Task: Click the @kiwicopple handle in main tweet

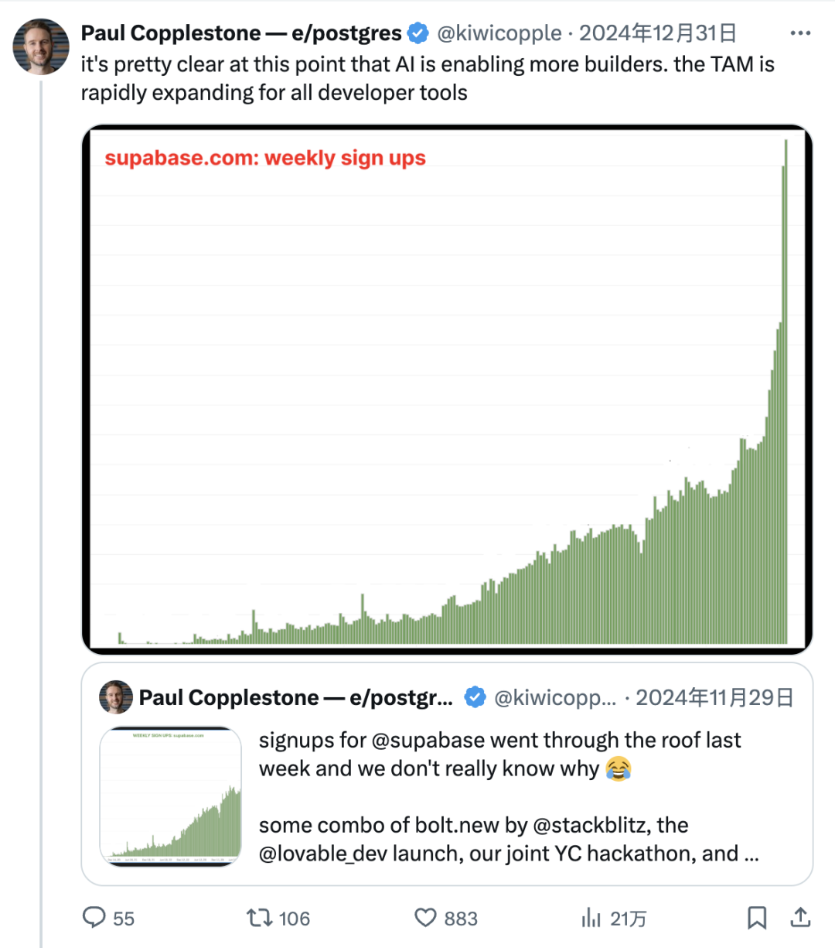Action: [x=499, y=33]
